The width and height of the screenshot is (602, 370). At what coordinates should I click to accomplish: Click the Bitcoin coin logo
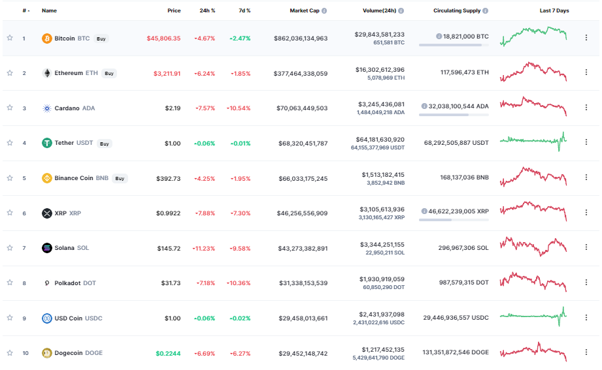pos(47,39)
